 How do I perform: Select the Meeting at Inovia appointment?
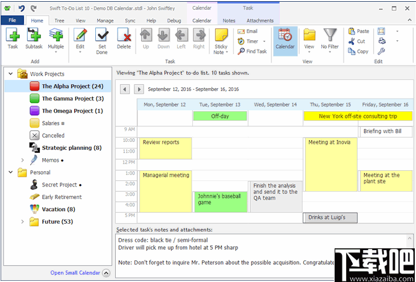pos(331,164)
